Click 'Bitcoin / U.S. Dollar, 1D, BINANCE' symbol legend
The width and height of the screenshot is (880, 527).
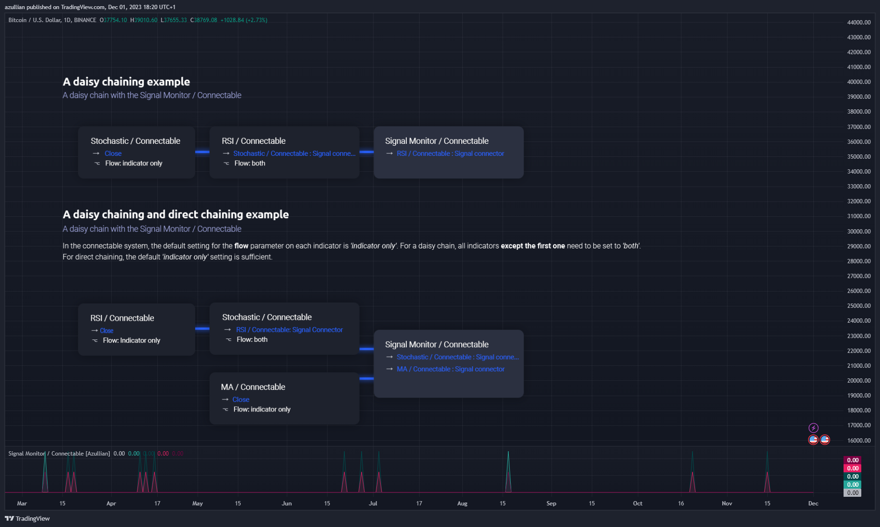click(x=52, y=20)
